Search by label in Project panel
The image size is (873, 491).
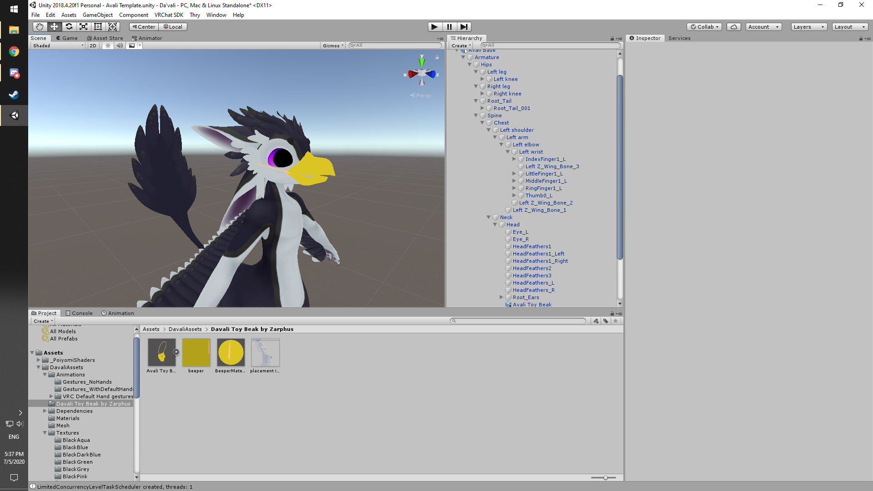(606, 321)
